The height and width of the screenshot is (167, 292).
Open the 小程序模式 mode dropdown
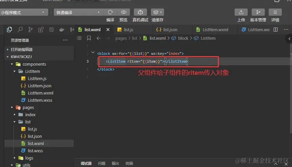pyautogui.click(x=24, y=12)
